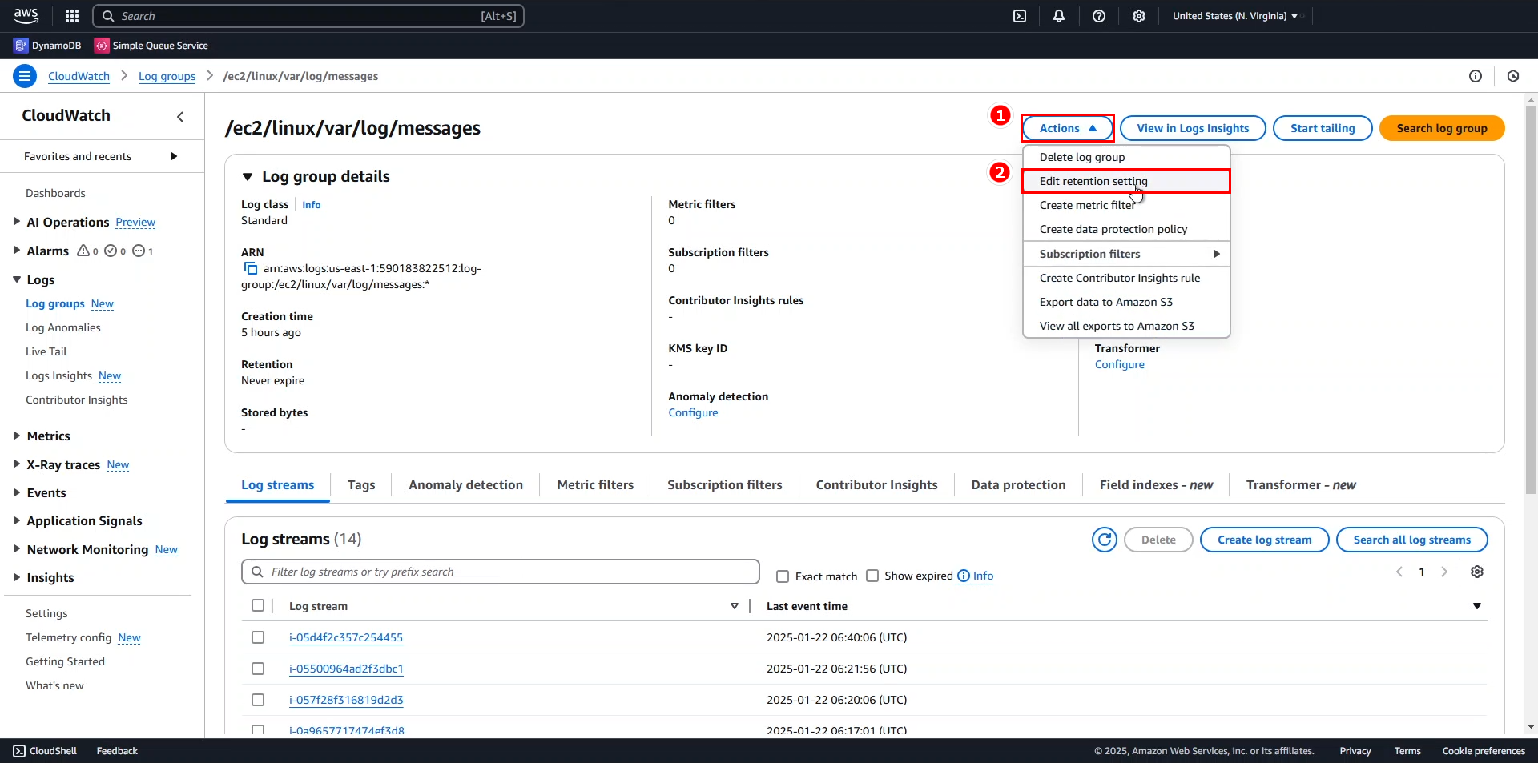Image resolution: width=1538 pixels, height=763 pixels.
Task: Enable the Exact match checkbox
Action: [783, 576]
